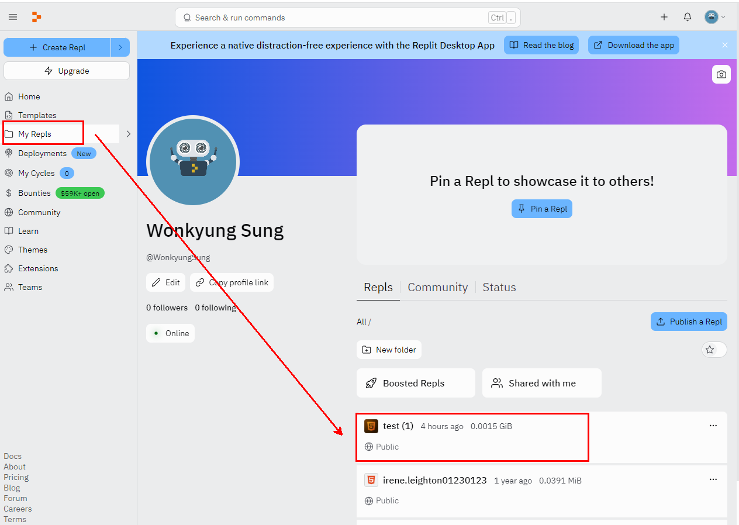Open the Boosted Repls folder

(416, 383)
